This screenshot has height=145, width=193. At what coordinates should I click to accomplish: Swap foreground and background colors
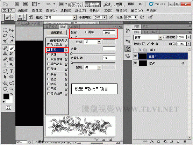[12, 94]
